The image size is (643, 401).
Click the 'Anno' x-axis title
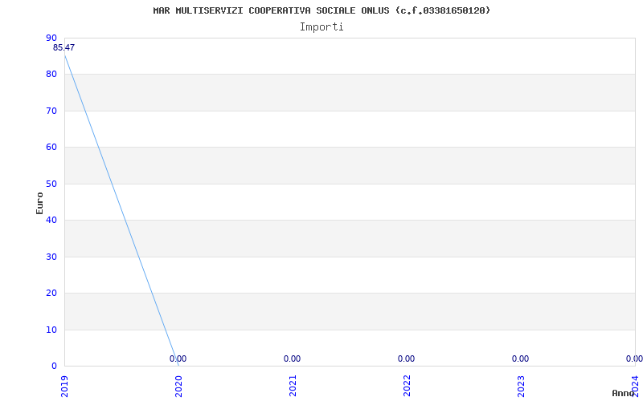pos(624,393)
